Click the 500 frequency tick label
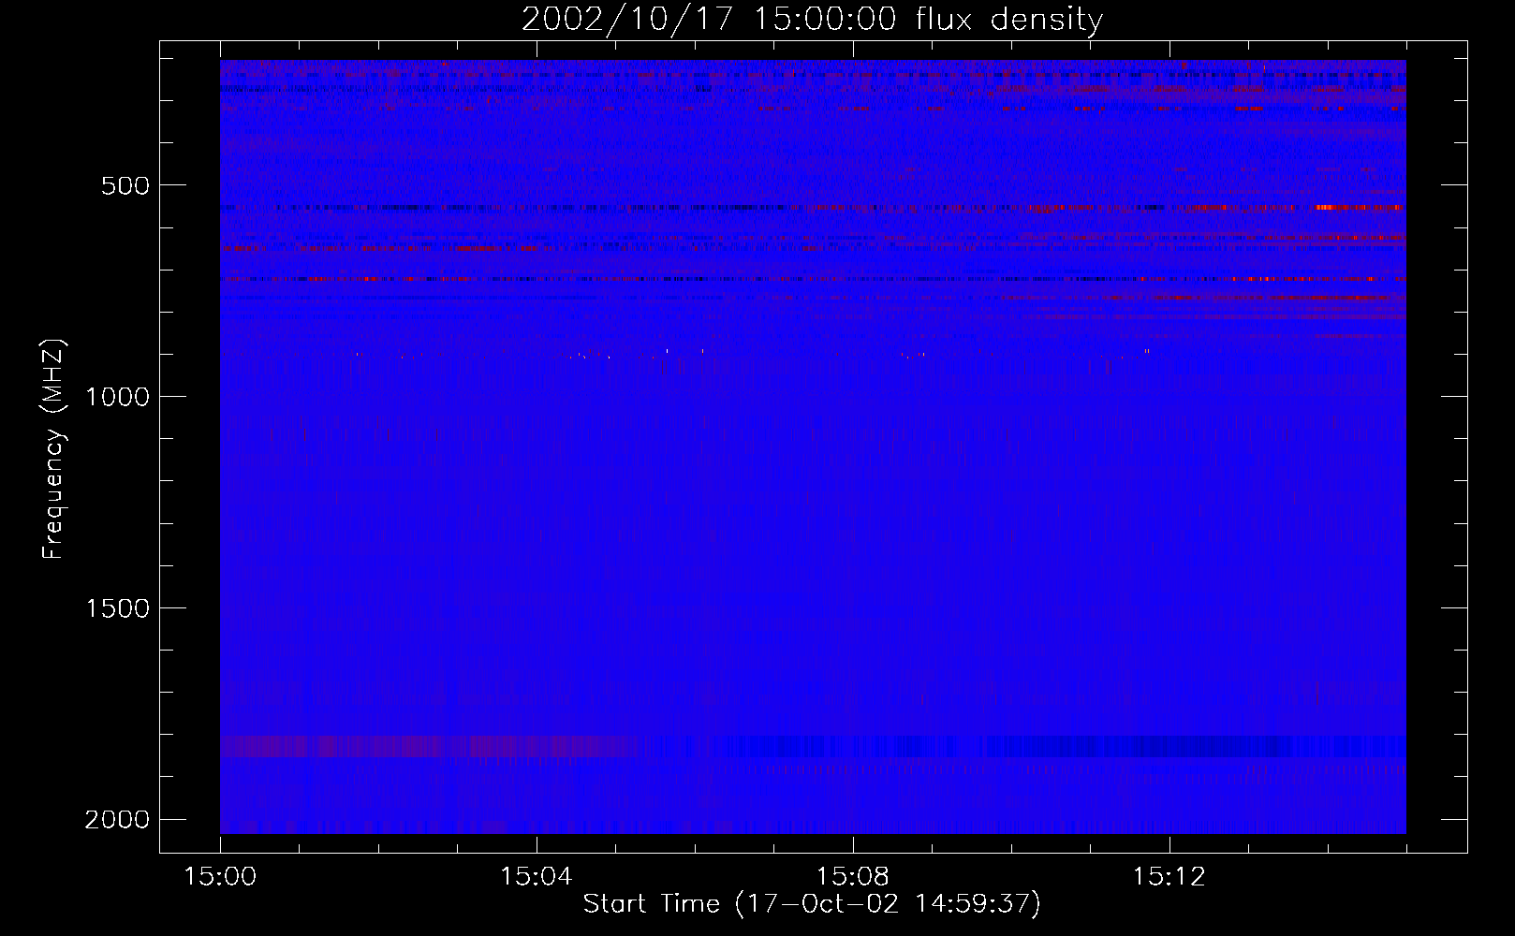1515x936 pixels. click(125, 185)
